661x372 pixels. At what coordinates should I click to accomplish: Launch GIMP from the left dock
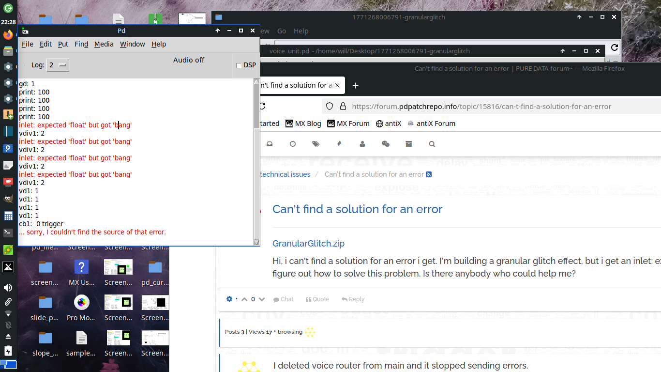point(8,198)
